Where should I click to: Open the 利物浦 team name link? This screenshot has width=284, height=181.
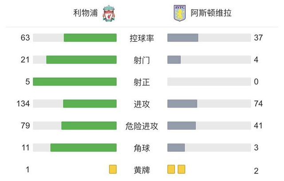[x=86, y=13]
